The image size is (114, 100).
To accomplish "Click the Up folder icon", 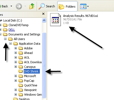I will pyautogui.click(x=32, y=6).
